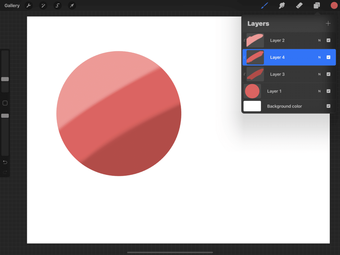Disable visibility of Layer 3
Viewport: 340px width, 255px height.
[328, 74]
